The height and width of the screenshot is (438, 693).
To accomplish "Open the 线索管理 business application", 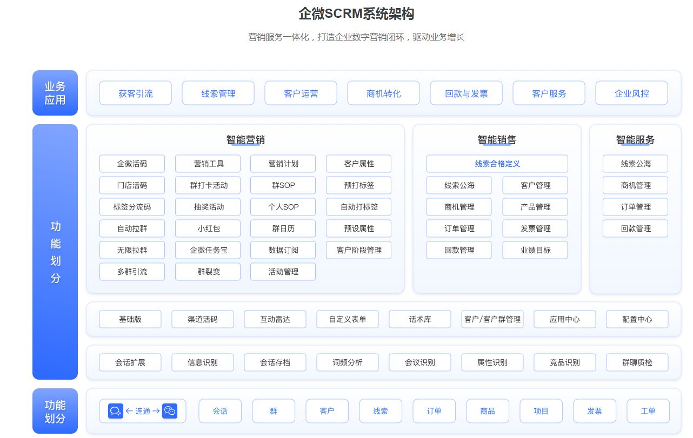I will (218, 93).
